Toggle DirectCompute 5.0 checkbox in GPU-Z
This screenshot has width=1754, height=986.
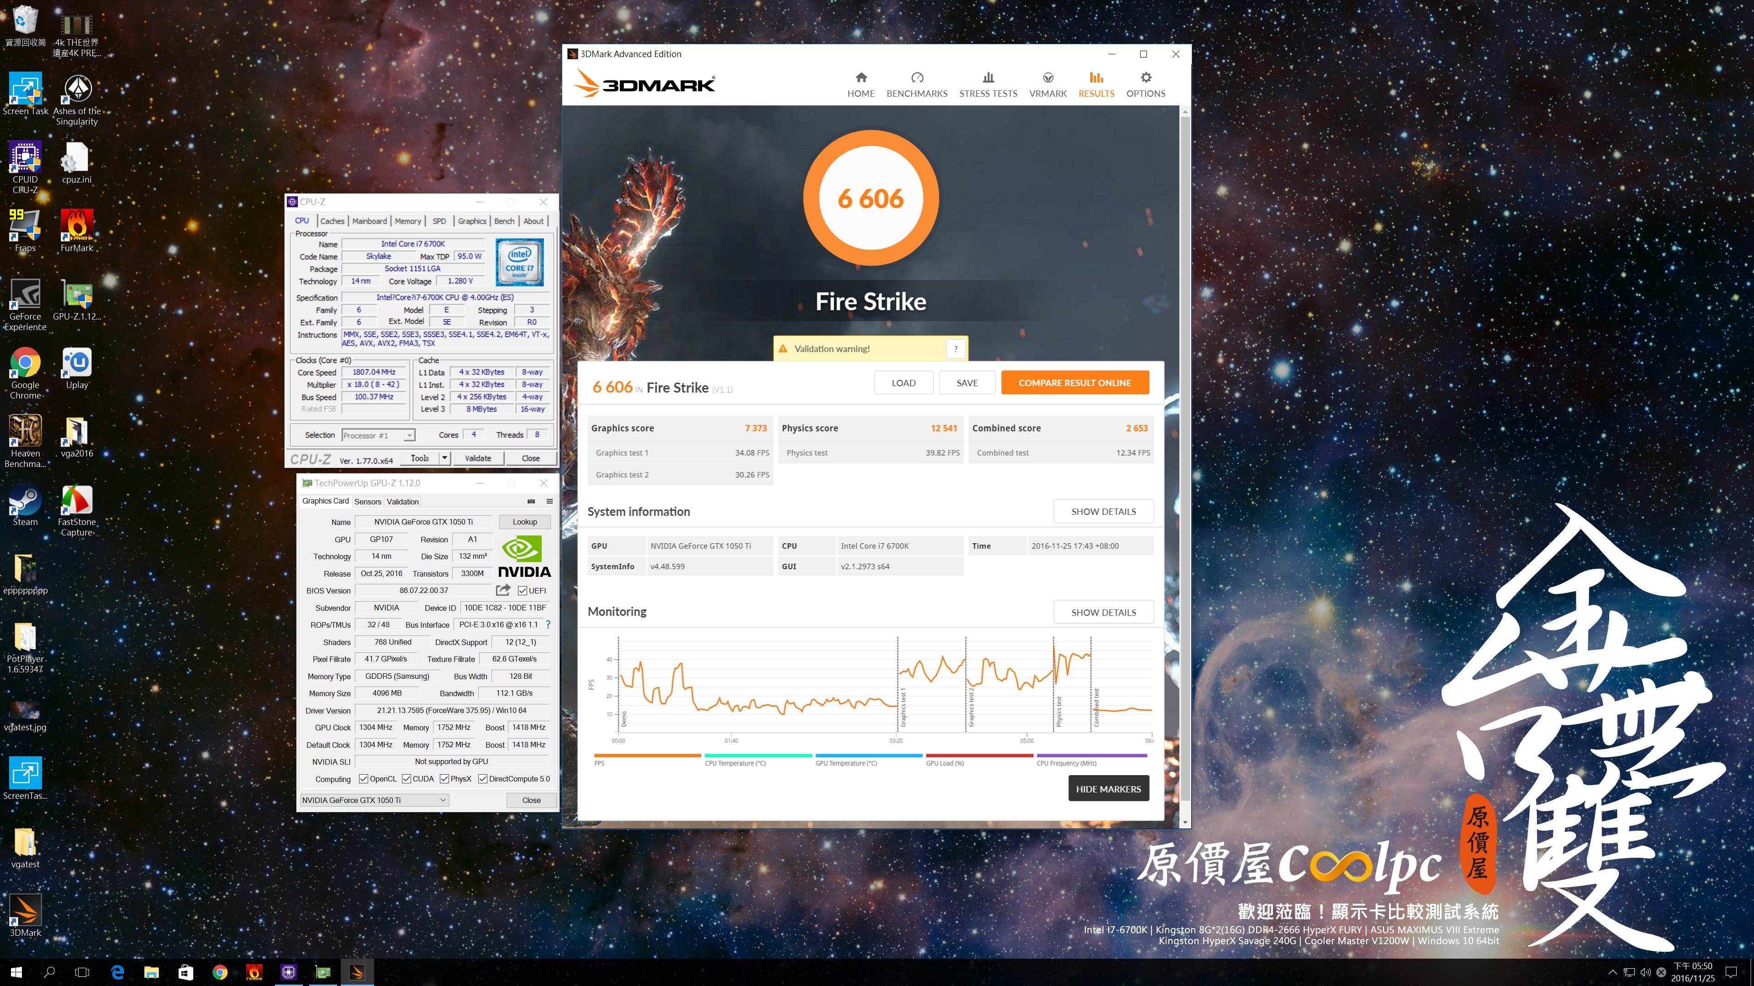pyautogui.click(x=483, y=778)
